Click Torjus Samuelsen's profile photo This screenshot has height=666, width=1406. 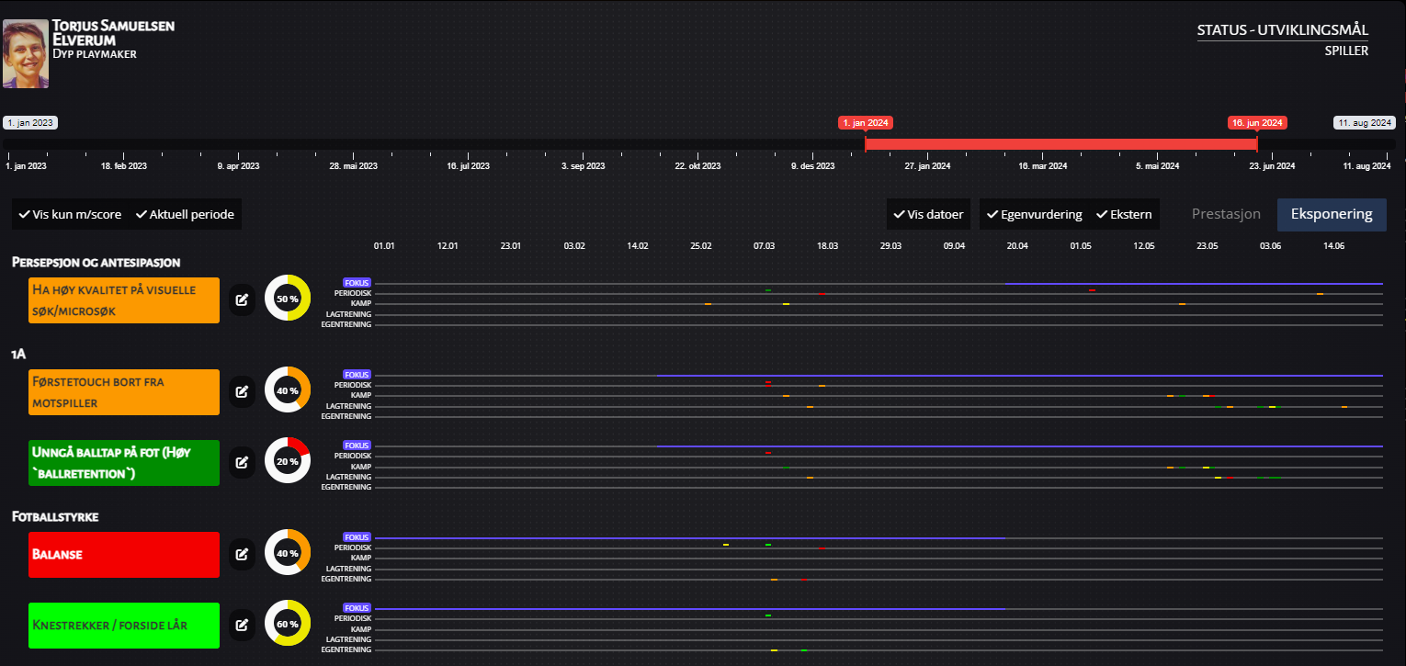26,54
